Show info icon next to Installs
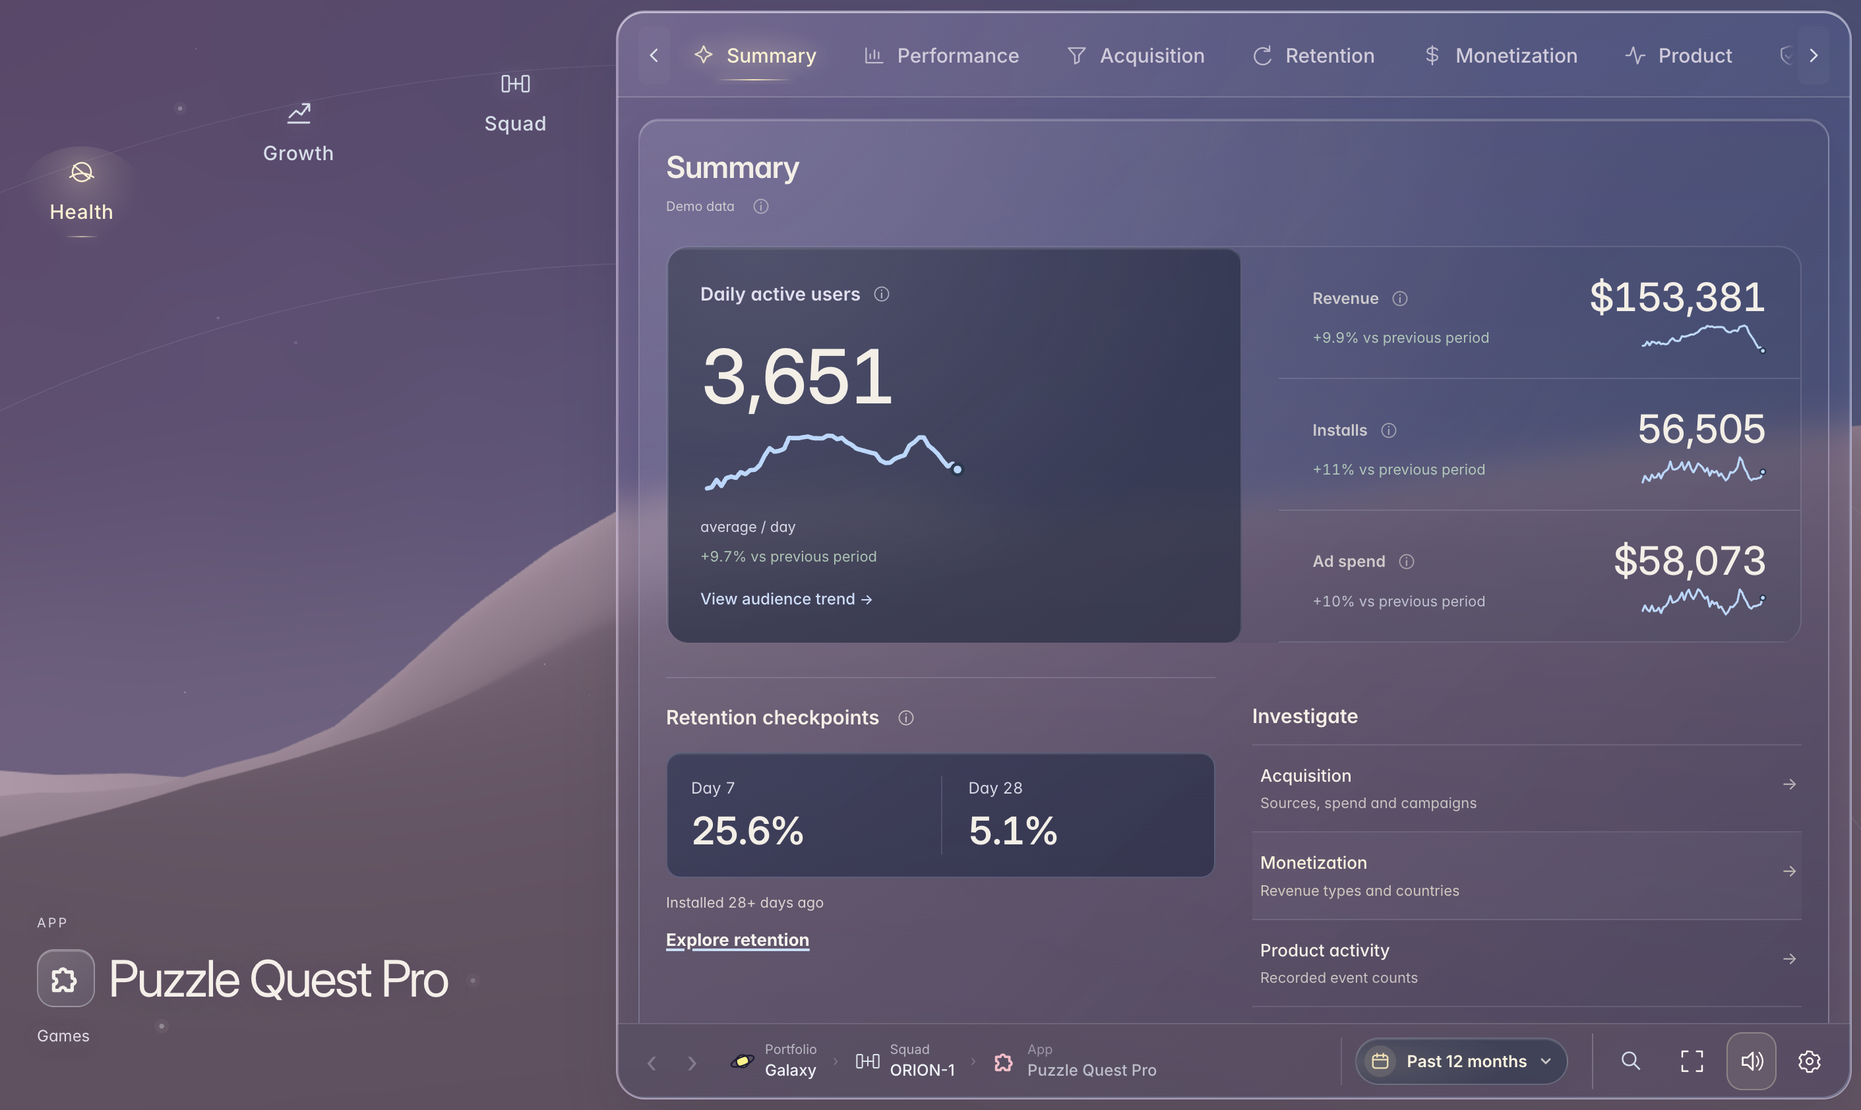The height and width of the screenshot is (1110, 1861). click(x=1389, y=430)
